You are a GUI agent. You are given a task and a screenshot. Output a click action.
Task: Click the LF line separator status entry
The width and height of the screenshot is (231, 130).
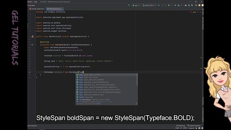point(181,128)
